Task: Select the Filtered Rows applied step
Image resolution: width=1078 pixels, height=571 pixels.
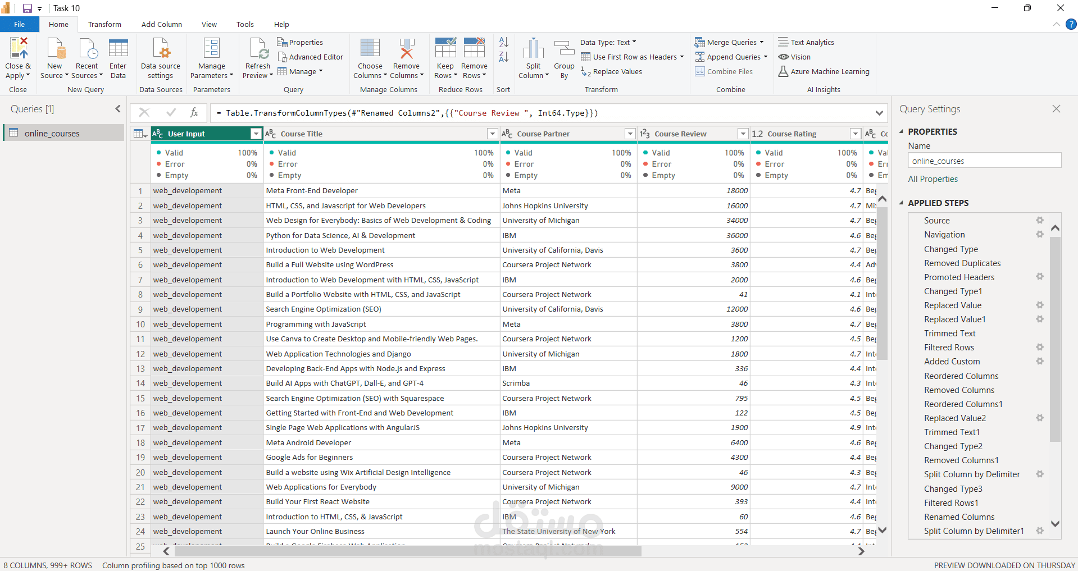Action: click(x=949, y=348)
